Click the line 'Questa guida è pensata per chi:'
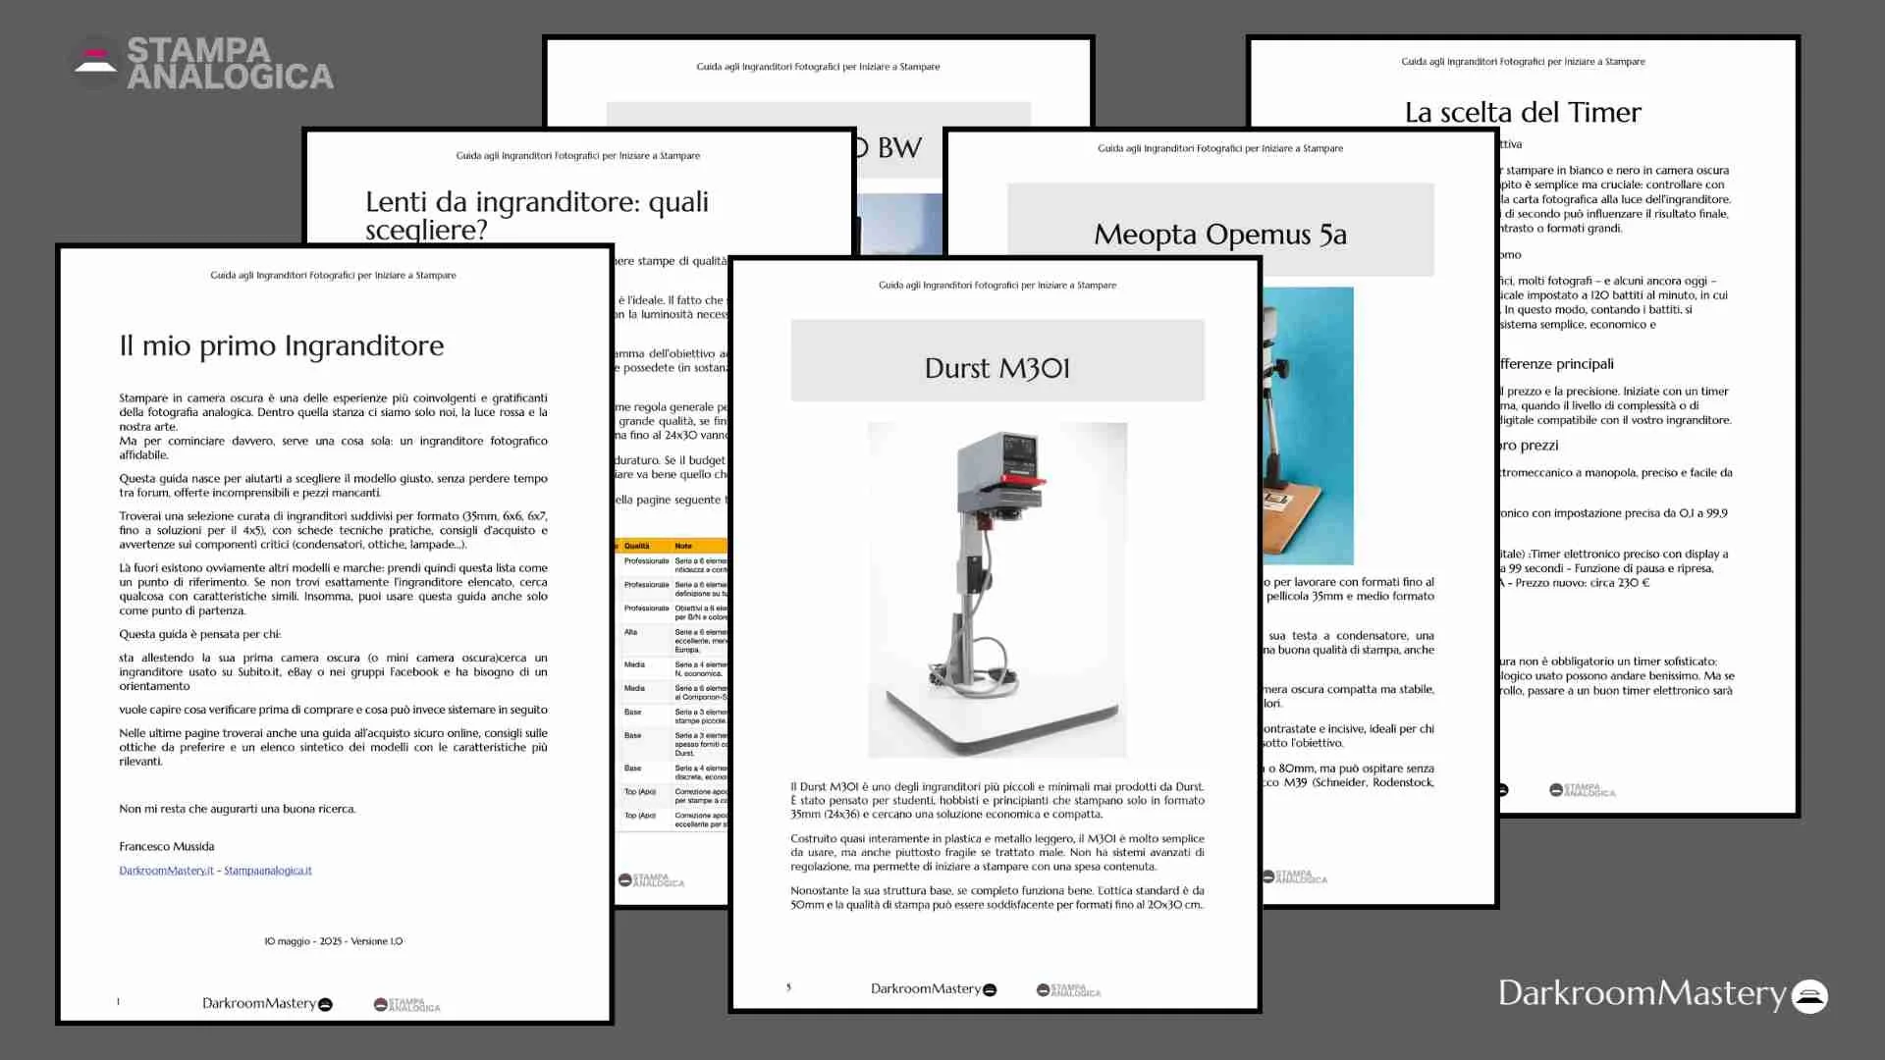This screenshot has width=1885, height=1060. pos(200,634)
